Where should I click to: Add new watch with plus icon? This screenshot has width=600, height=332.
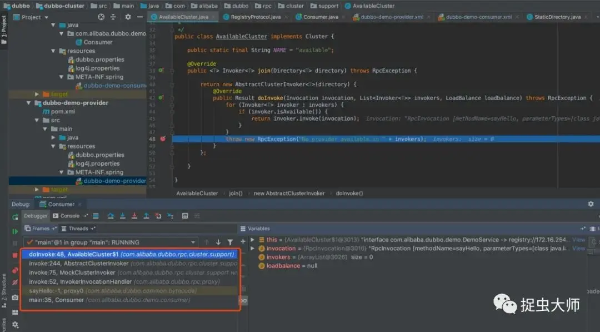tap(243, 241)
